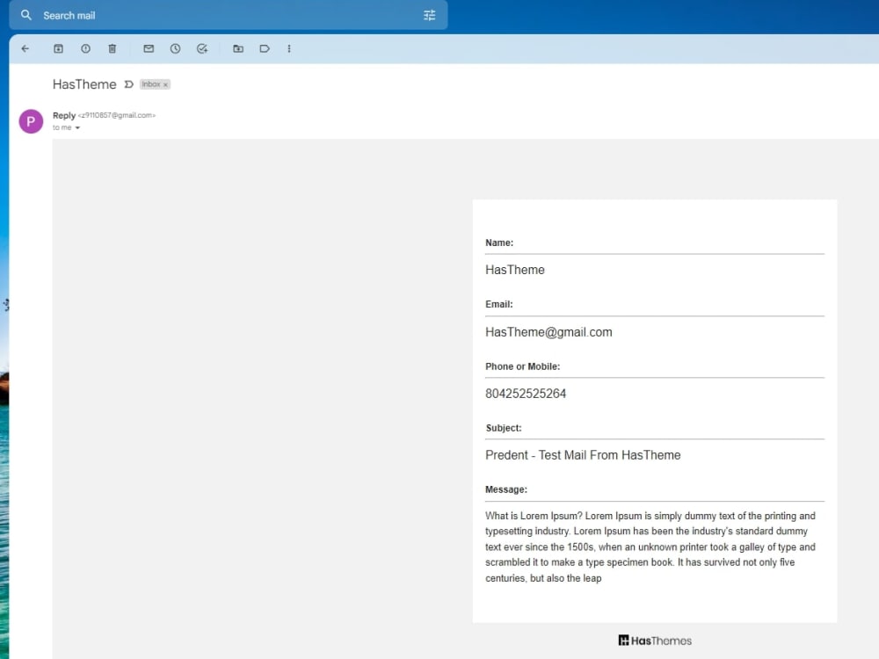Click the HasThemes logo in footer
The width and height of the screenshot is (879, 659).
click(x=655, y=641)
